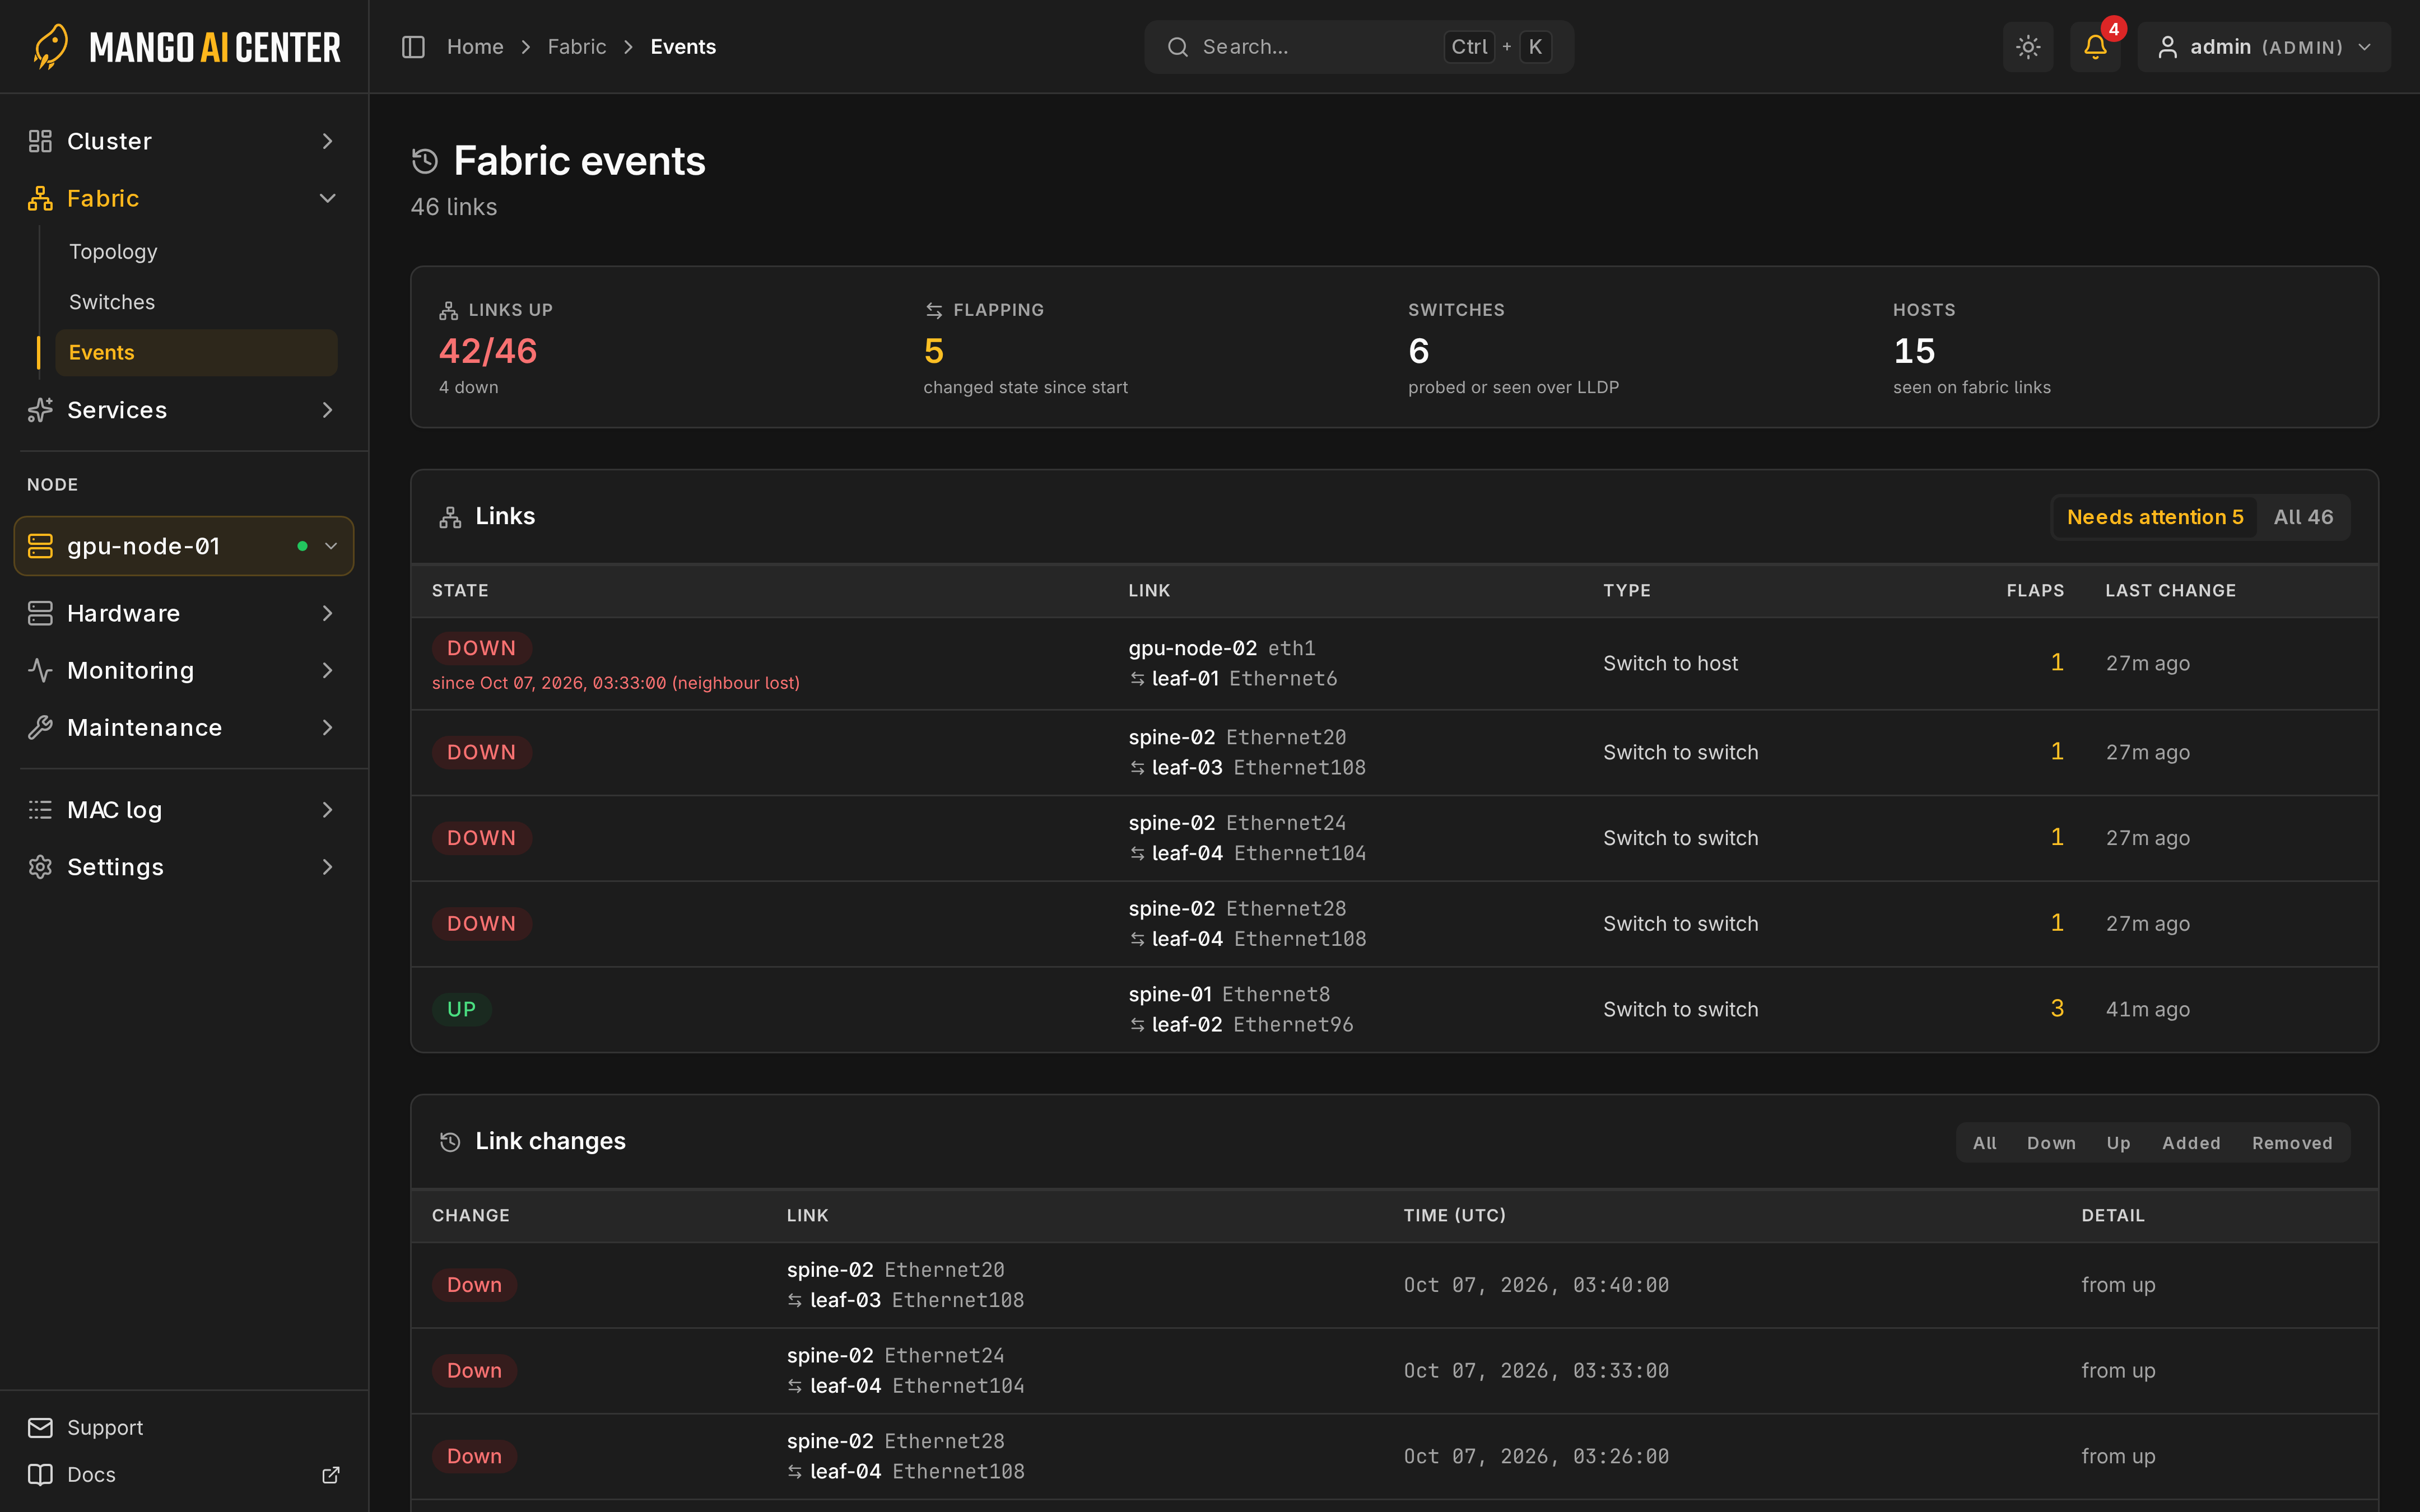The height and width of the screenshot is (1512, 2420).
Task: Click the Services sparkle icon
Action: point(40,410)
